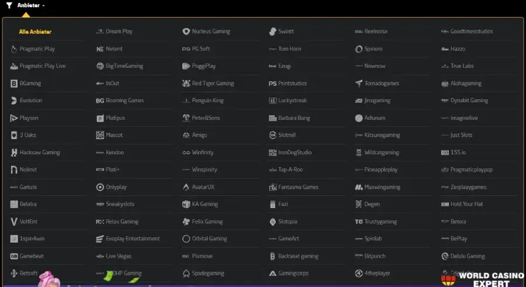
Task: Click the Pragmatic Play Live icon
Action: (14, 66)
